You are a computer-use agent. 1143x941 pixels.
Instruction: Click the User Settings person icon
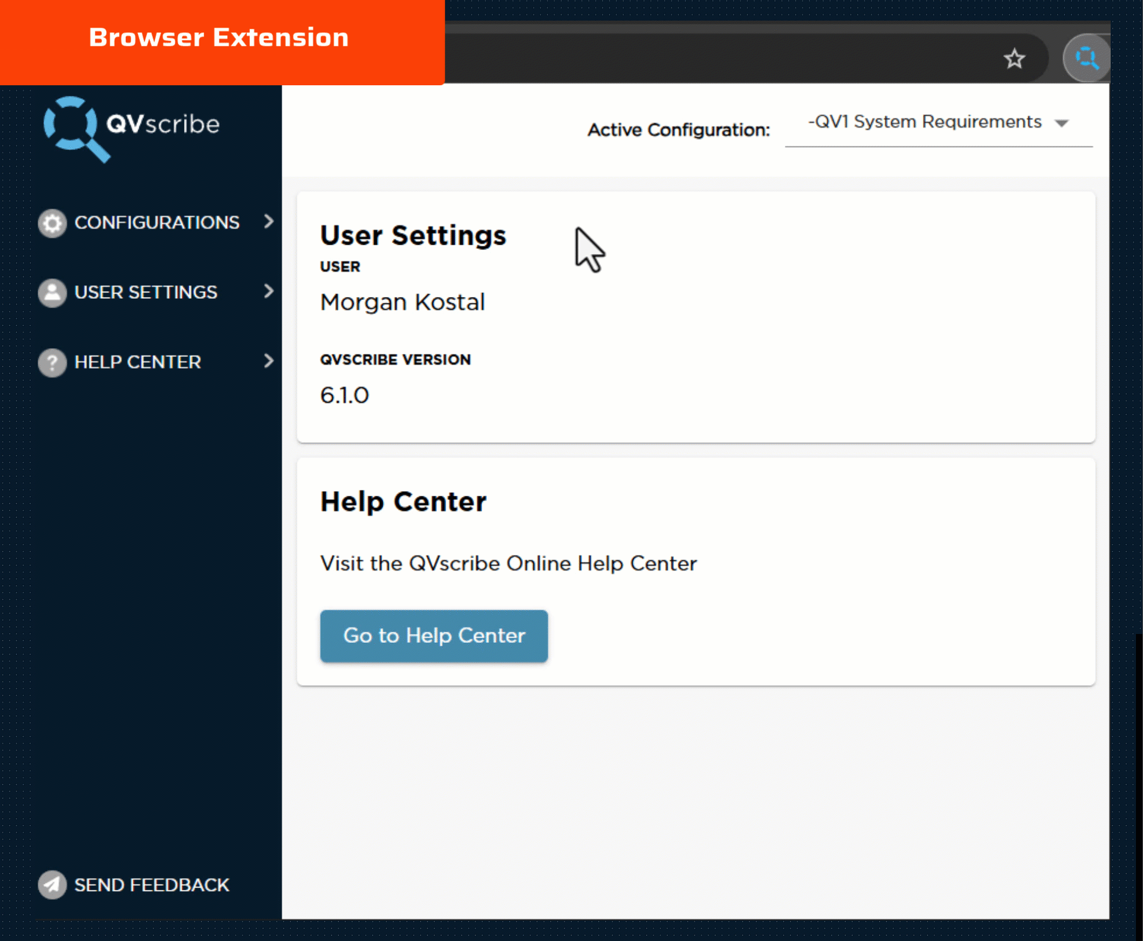(x=52, y=293)
